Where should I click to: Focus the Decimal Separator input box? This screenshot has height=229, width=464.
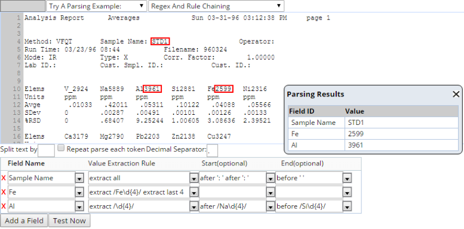(x=213, y=150)
